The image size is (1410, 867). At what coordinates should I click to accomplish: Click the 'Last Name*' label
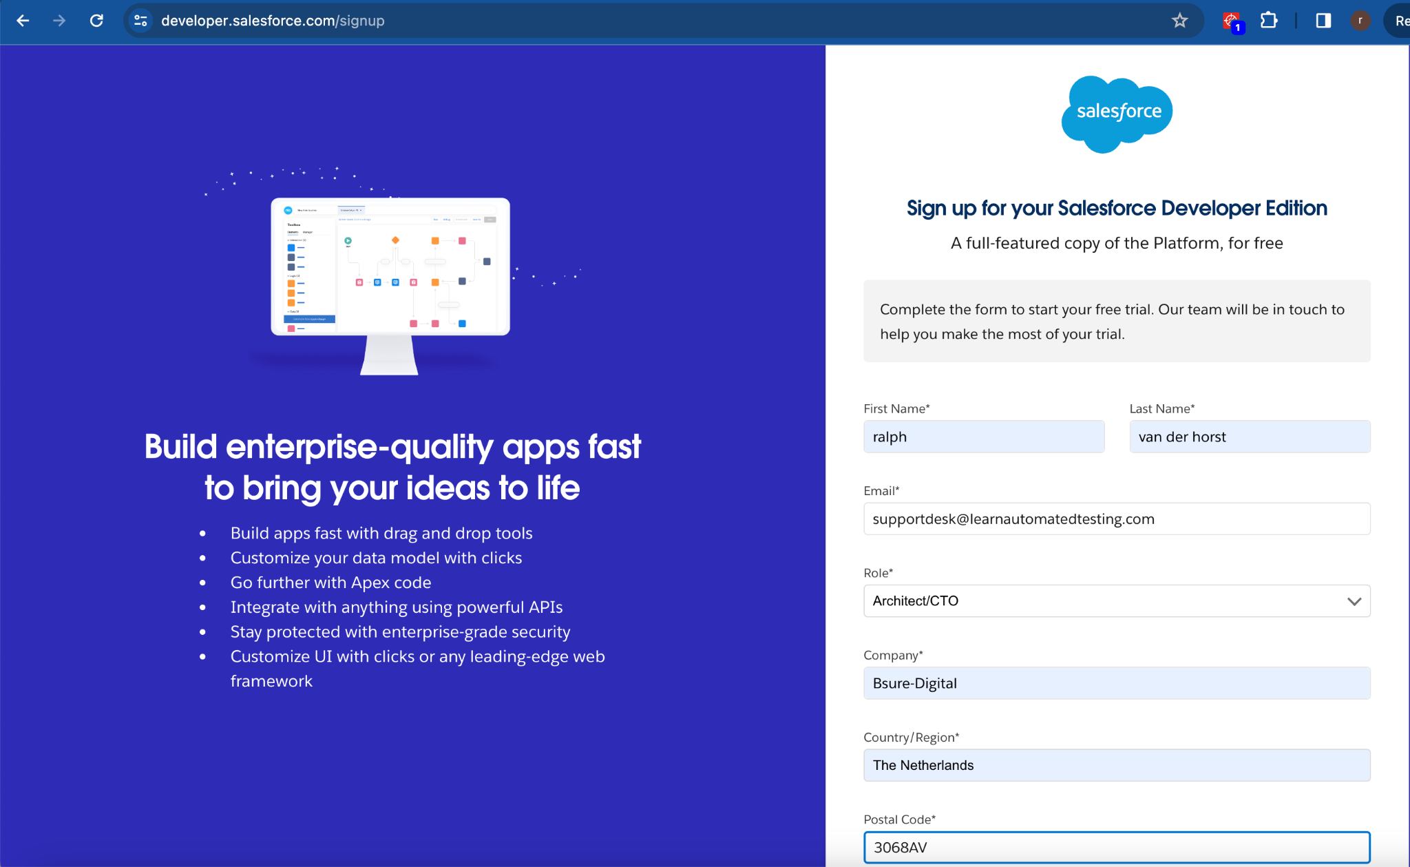pos(1162,408)
